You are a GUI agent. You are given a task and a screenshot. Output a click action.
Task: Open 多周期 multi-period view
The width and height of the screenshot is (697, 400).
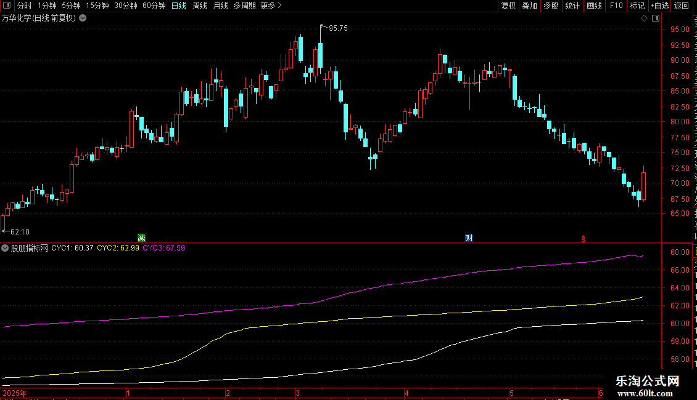click(x=244, y=6)
